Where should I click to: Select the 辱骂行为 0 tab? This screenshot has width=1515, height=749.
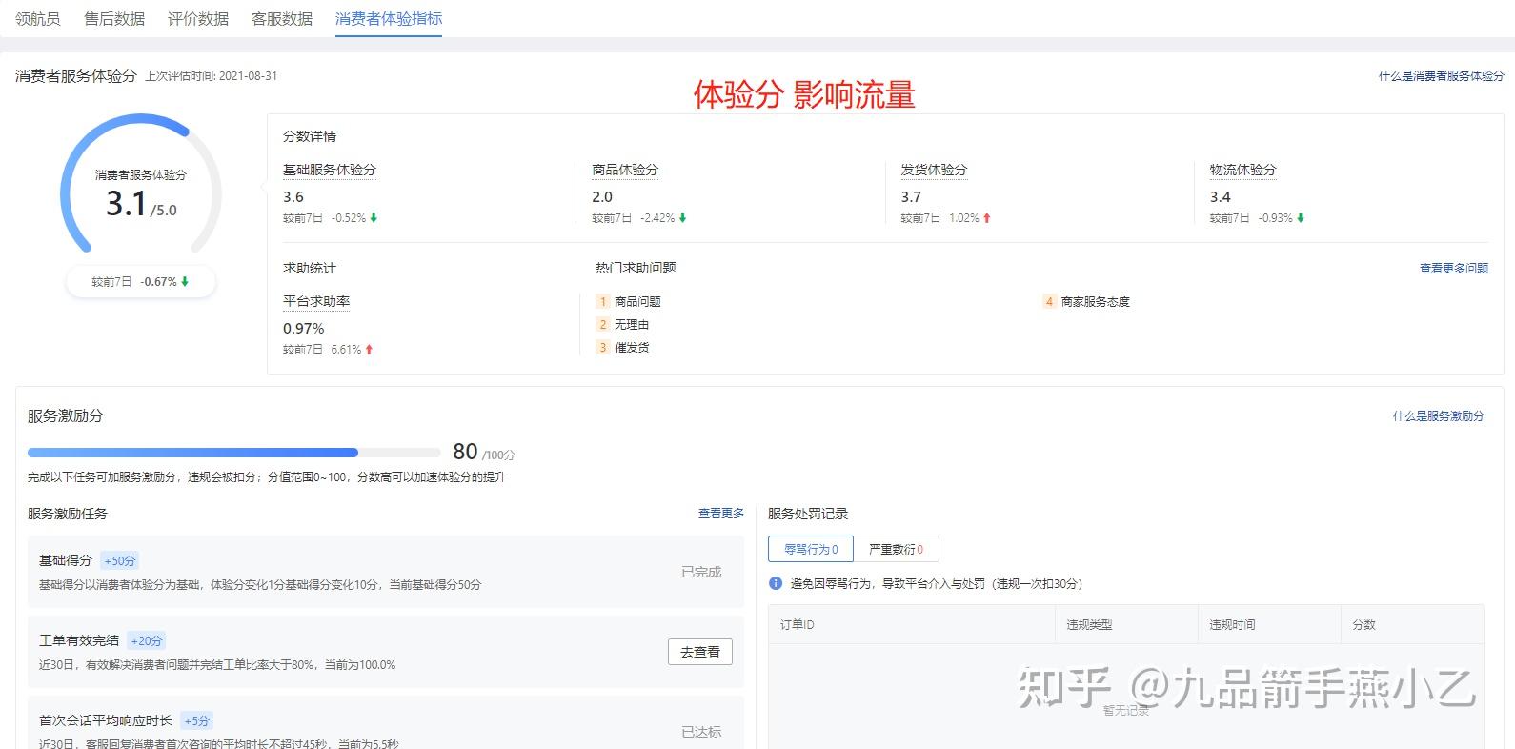(811, 549)
